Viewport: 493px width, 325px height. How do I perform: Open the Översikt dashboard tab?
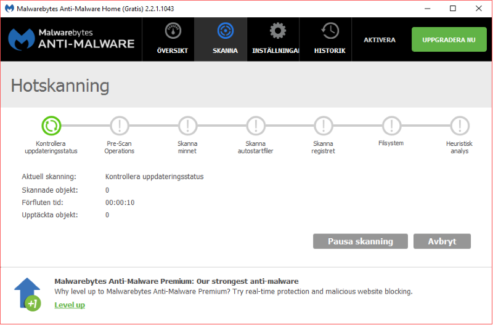[x=168, y=39]
